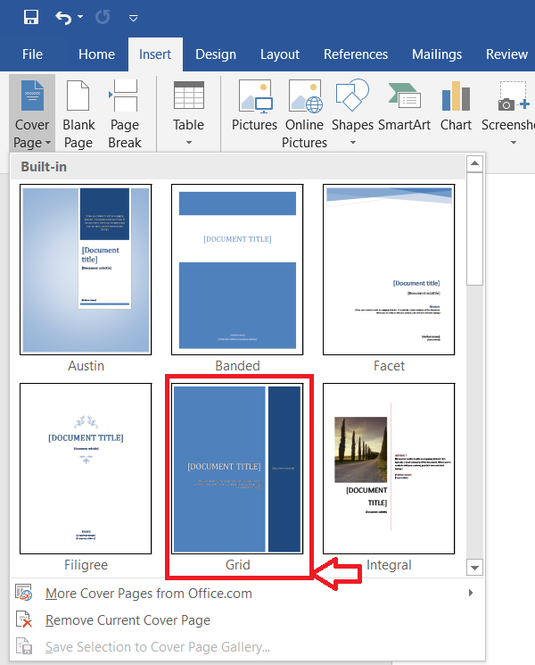This screenshot has height=665, width=535.
Task: Open the Undo history dropdown arrow
Action: 80,17
